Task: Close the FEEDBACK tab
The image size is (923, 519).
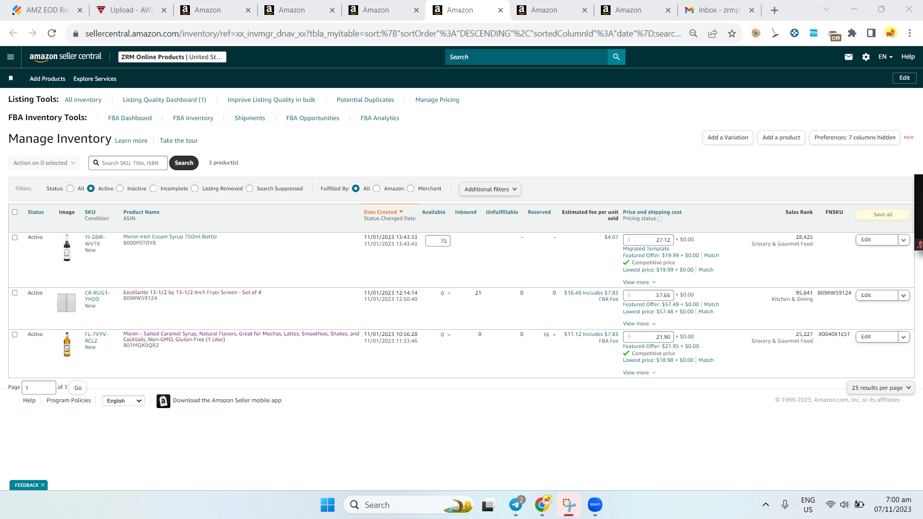Action: point(43,485)
